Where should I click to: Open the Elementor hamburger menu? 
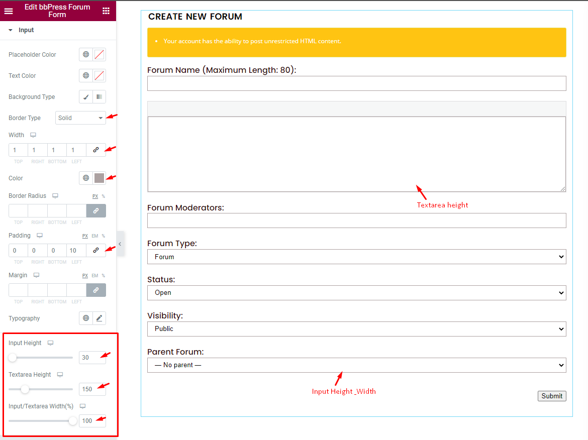pos(9,11)
